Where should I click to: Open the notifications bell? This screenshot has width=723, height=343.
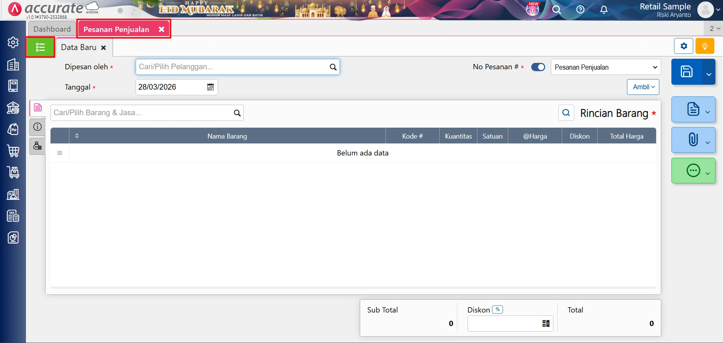click(x=604, y=9)
